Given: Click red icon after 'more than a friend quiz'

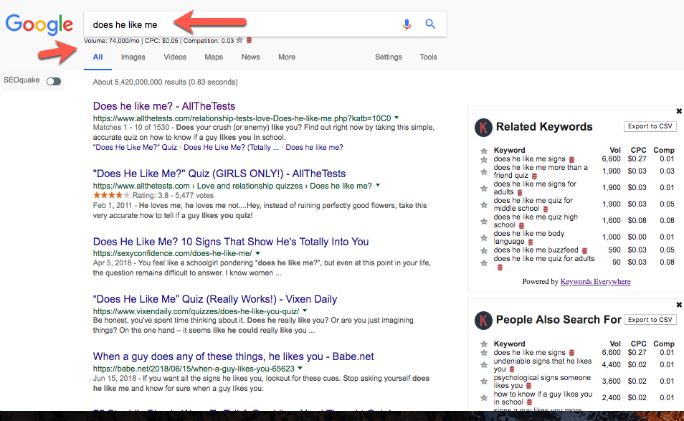Looking at the screenshot, I should [x=534, y=176].
